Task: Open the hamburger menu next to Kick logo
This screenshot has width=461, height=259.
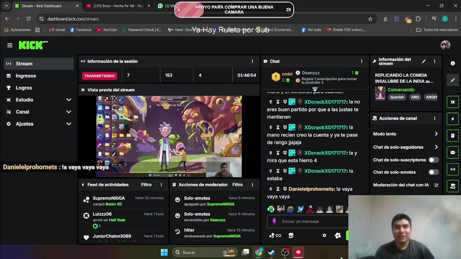Action: click(x=10, y=45)
